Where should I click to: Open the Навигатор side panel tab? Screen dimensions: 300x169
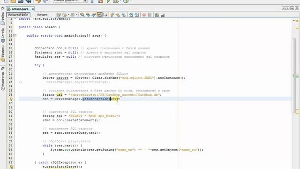3,81
